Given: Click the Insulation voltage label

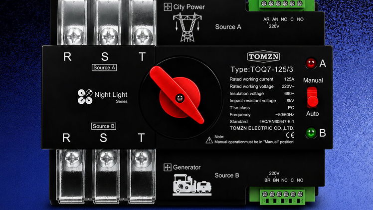Looking at the screenshot, I should (x=247, y=93).
